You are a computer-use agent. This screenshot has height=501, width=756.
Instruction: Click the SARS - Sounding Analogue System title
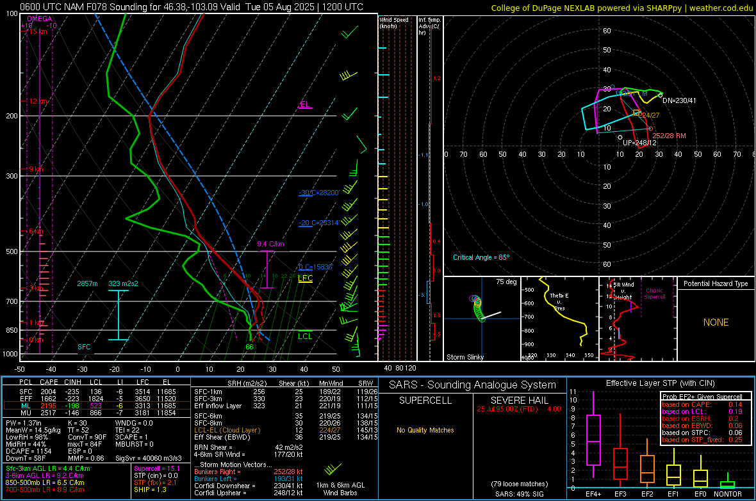pos(472,385)
